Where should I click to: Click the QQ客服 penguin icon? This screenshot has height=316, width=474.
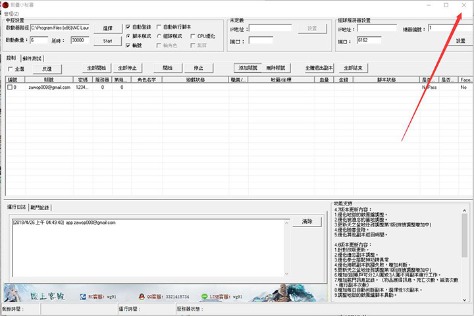[140, 297]
